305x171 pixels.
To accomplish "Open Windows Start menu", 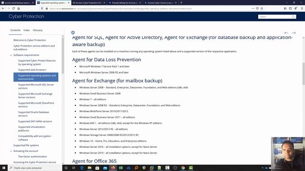I will [x=4, y=168].
